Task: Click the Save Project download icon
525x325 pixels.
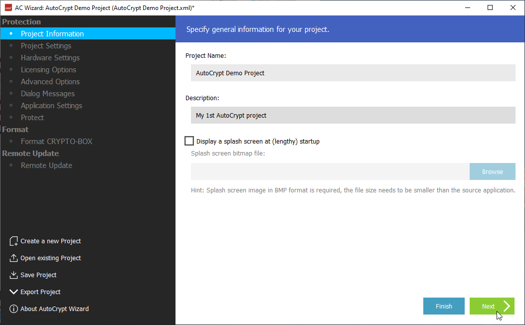Action: click(x=13, y=275)
